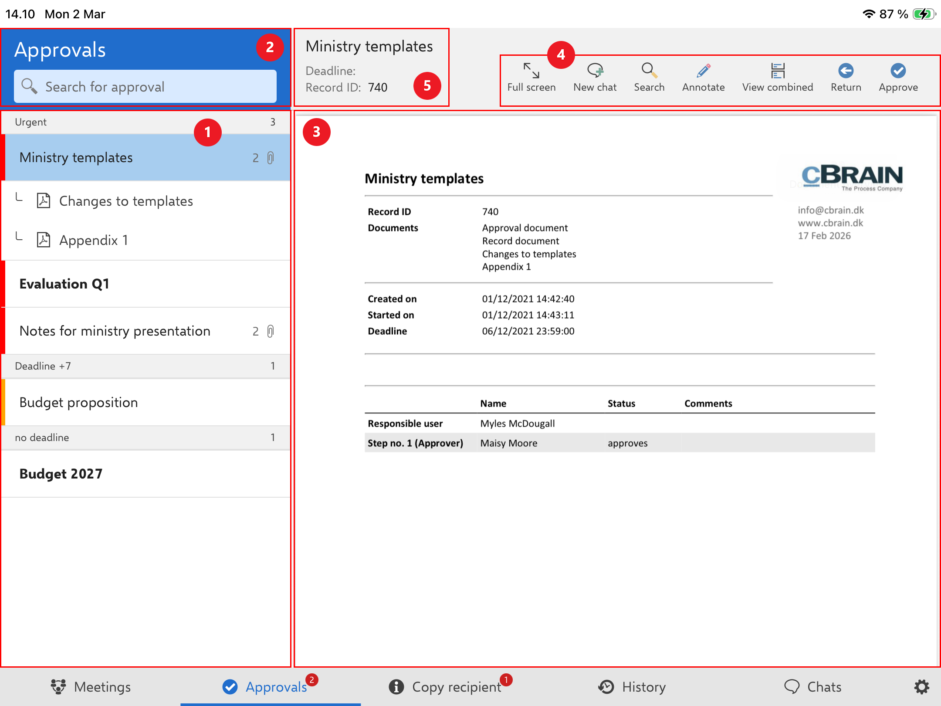Open the Copy recipient tab
Screen dimensions: 941x706
[x=451, y=687]
